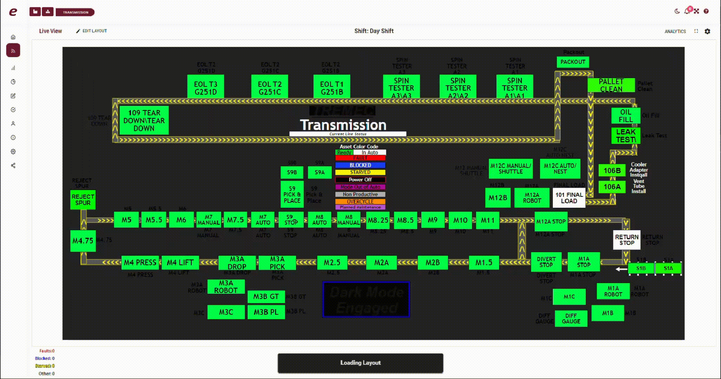The width and height of the screenshot is (721, 379).
Task: Click the blue BLOCKED legend swatch
Action: pyautogui.click(x=360, y=165)
